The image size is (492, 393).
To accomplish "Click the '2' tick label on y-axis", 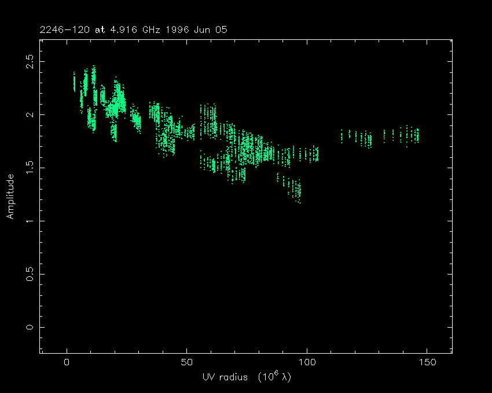I will point(30,114).
